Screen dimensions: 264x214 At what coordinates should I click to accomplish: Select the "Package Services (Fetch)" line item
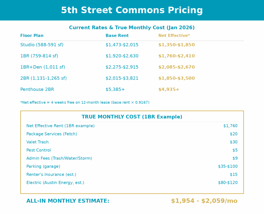tap(52, 134)
